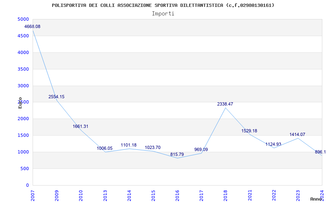
Task: Click the 1661.31 value on the line
Action: tap(80, 127)
